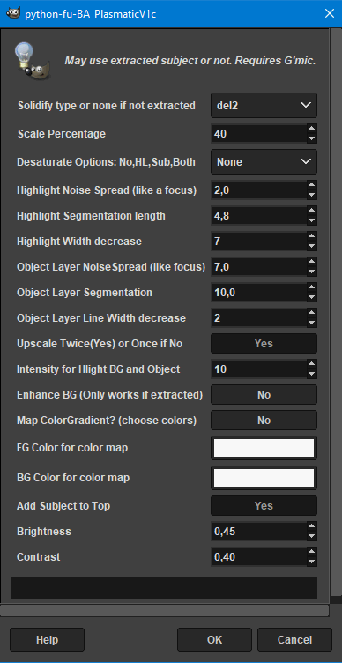Image resolution: width=342 pixels, height=663 pixels.
Task: Click the black progress bar area
Action: coord(164,588)
